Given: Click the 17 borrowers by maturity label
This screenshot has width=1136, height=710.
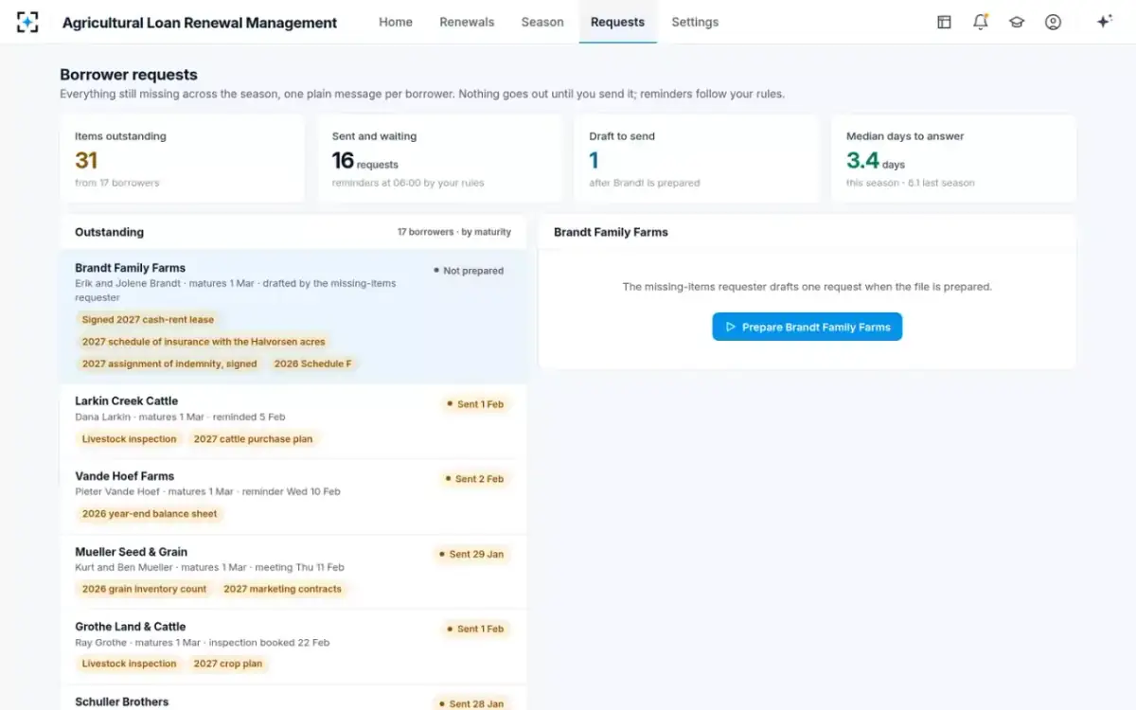Looking at the screenshot, I should coord(454,232).
